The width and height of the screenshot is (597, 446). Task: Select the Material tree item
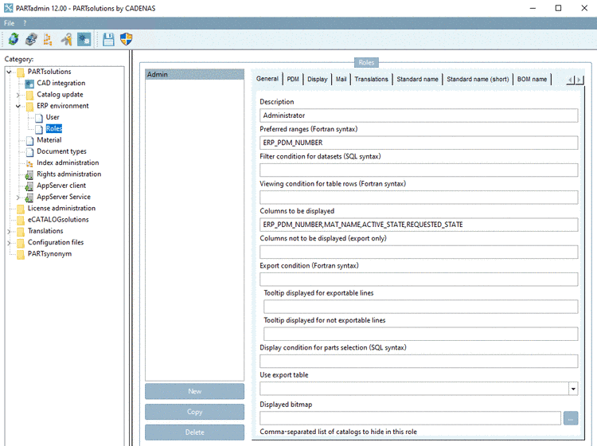pos(49,140)
